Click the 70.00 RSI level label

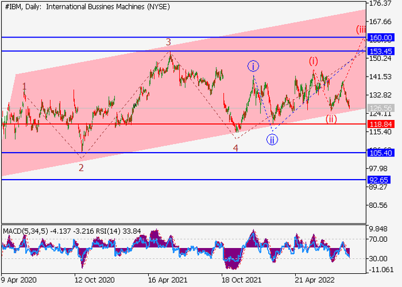pyautogui.click(x=378, y=239)
